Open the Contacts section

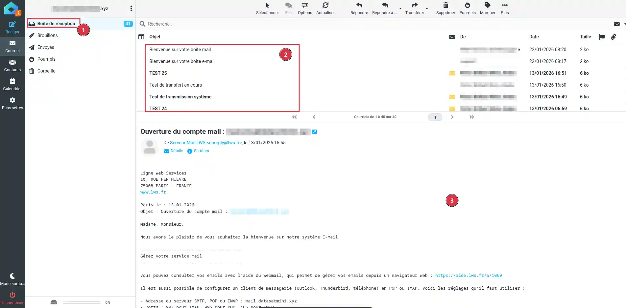12,66
